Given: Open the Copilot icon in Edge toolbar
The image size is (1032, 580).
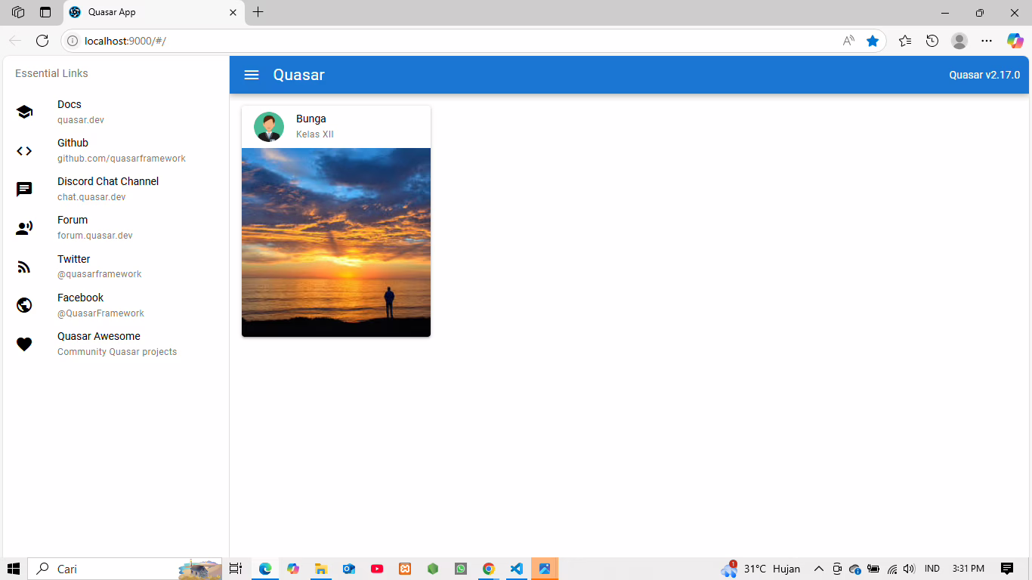Looking at the screenshot, I should point(1015,41).
